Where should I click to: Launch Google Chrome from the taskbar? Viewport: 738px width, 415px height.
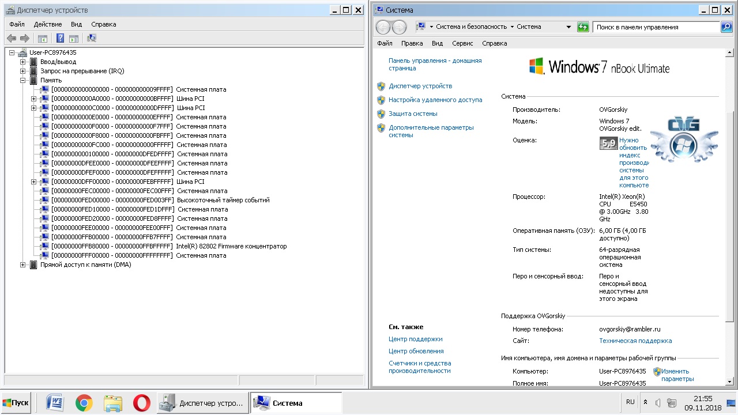(84, 403)
